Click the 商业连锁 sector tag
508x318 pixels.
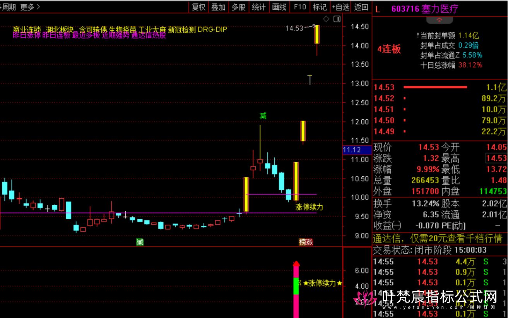[x=27, y=29]
